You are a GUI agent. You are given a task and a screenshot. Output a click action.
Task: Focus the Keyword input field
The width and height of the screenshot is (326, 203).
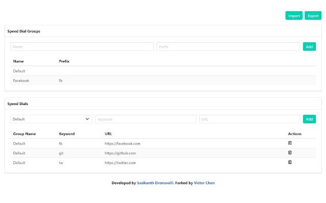[x=146, y=119]
